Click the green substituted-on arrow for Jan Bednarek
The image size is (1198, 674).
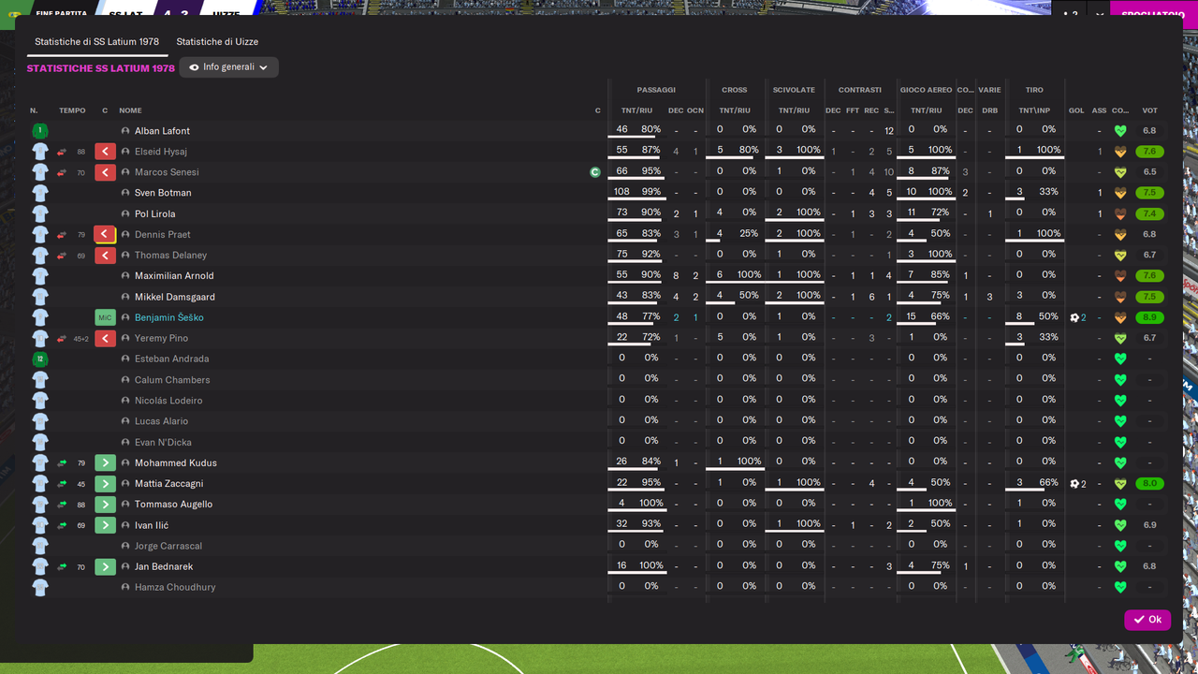tap(105, 566)
